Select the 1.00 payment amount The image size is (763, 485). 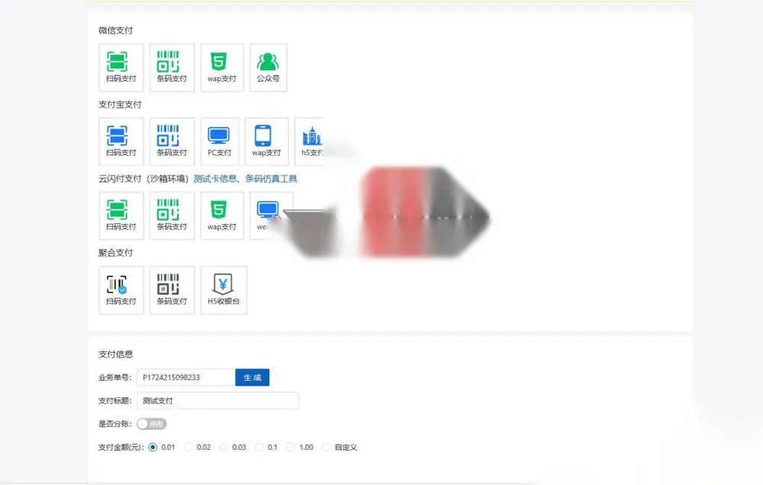tap(291, 447)
